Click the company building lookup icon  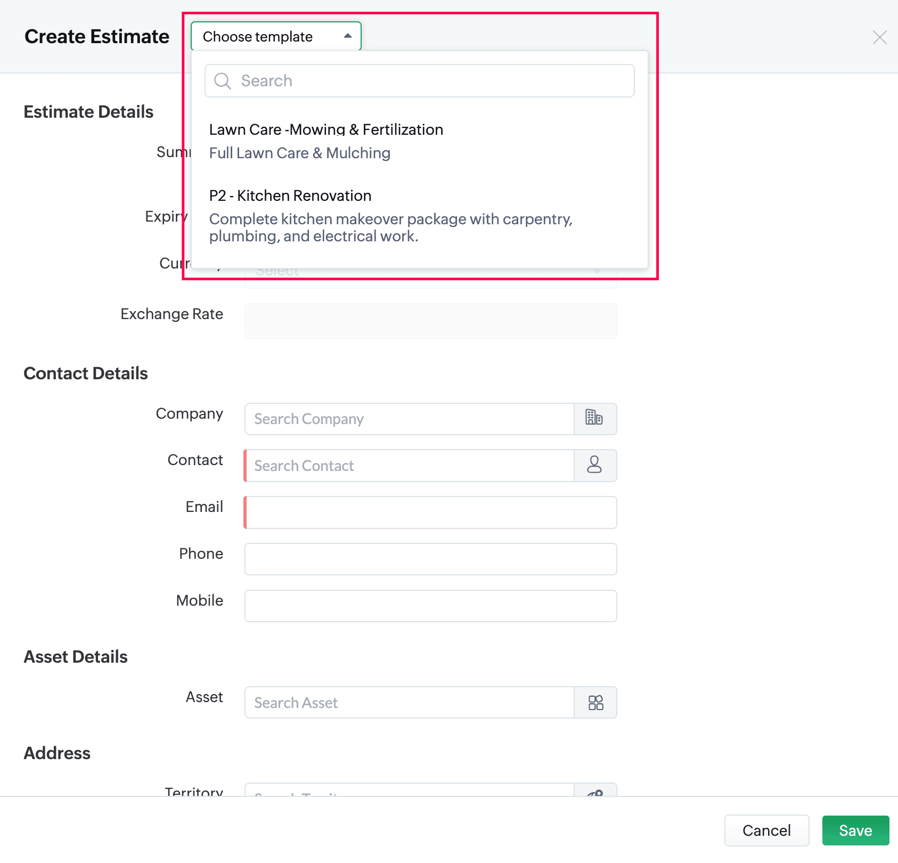[x=595, y=419]
